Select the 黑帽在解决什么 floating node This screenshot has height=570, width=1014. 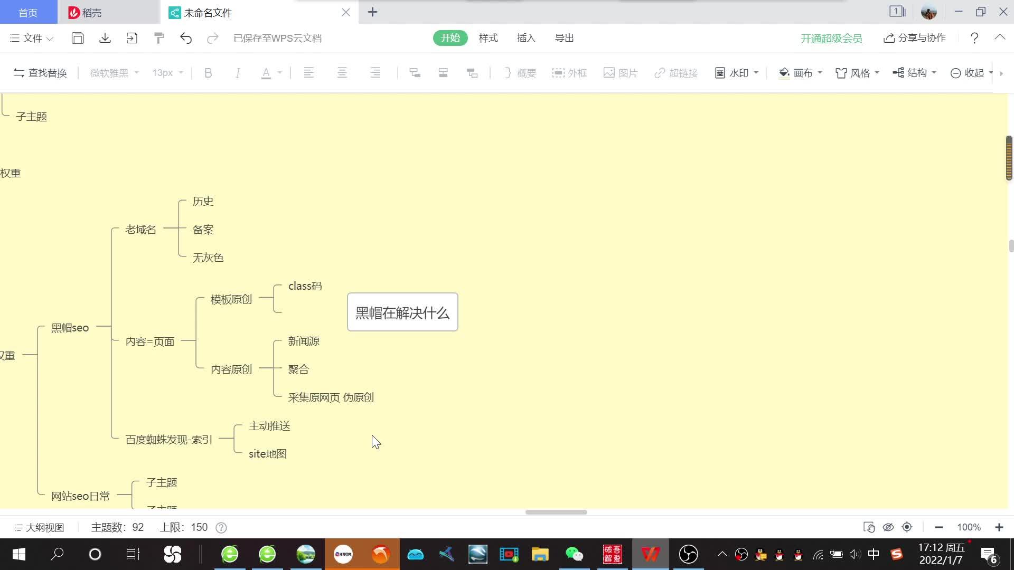pyautogui.click(x=402, y=312)
